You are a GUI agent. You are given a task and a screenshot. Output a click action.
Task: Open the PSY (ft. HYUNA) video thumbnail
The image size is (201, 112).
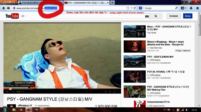[x=135, y=77]
